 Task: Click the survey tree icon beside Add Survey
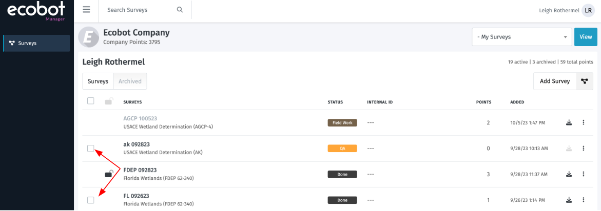pyautogui.click(x=585, y=81)
